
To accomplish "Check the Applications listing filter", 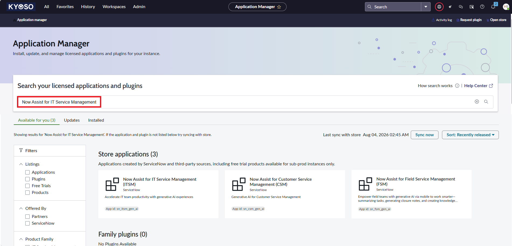I will [27, 172].
